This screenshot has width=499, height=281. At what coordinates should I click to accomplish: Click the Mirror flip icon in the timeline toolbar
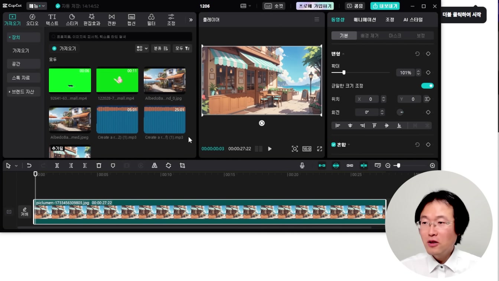coord(154,165)
